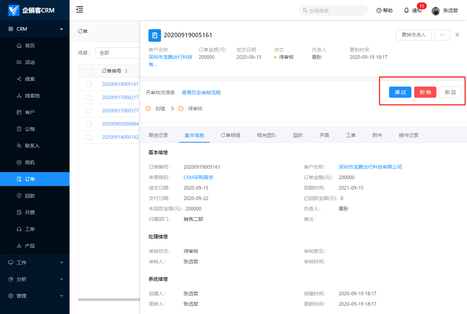Check the box for order 20200914000142
The width and height of the screenshot is (467, 314).
89,137
